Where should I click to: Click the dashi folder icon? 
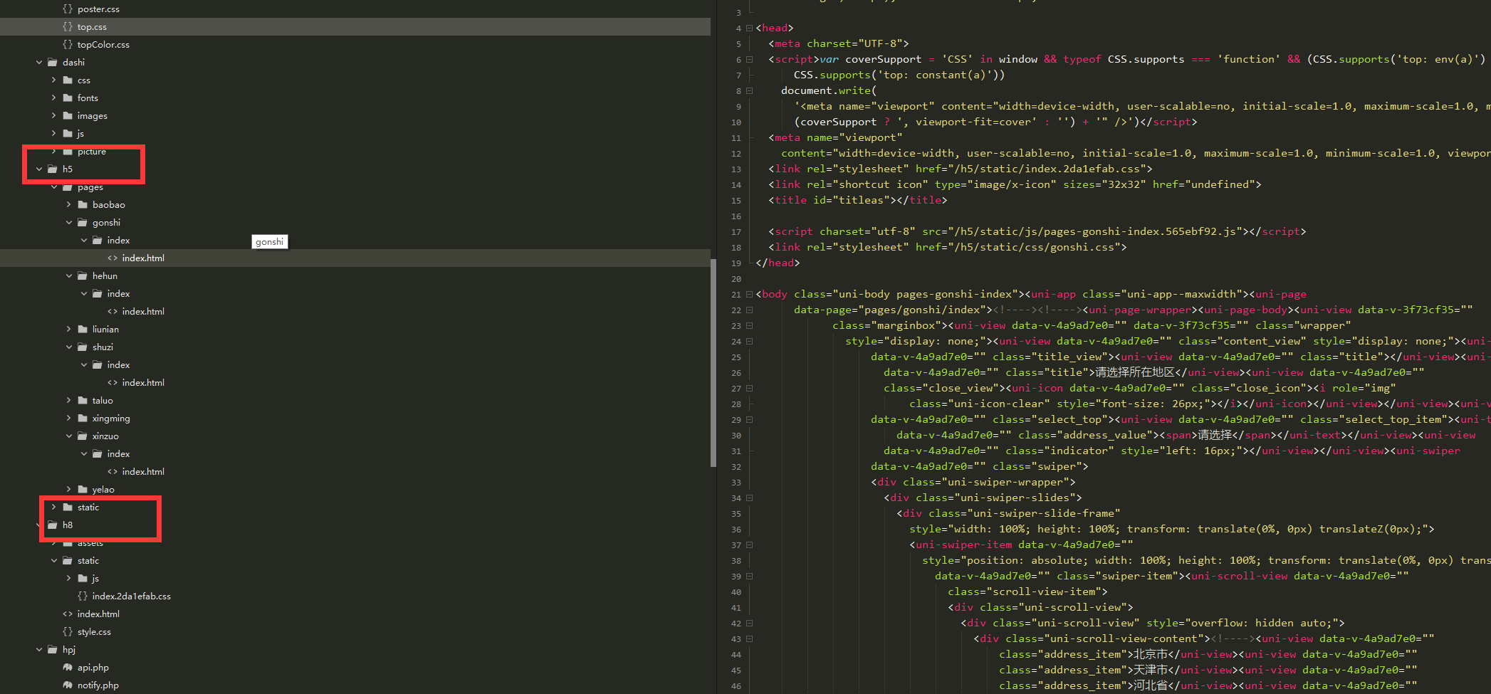pyautogui.click(x=53, y=63)
